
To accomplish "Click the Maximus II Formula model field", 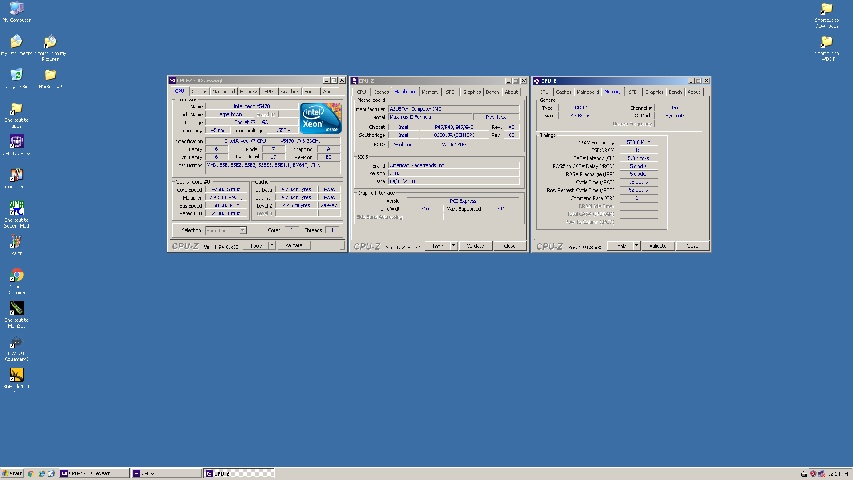I will tap(430, 117).
